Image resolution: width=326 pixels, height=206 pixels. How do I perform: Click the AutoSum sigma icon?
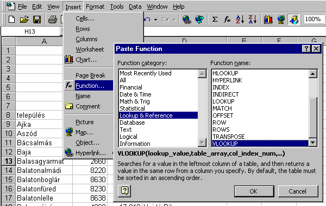(215, 20)
